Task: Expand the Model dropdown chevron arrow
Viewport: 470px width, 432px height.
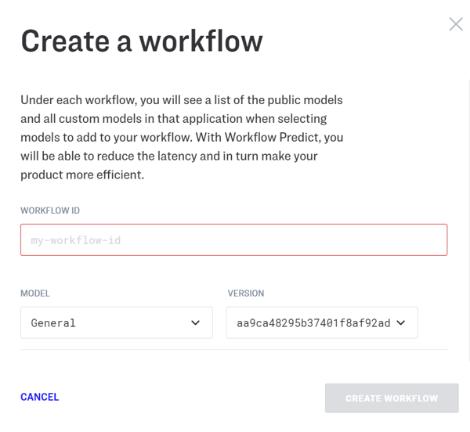Action: [195, 322]
